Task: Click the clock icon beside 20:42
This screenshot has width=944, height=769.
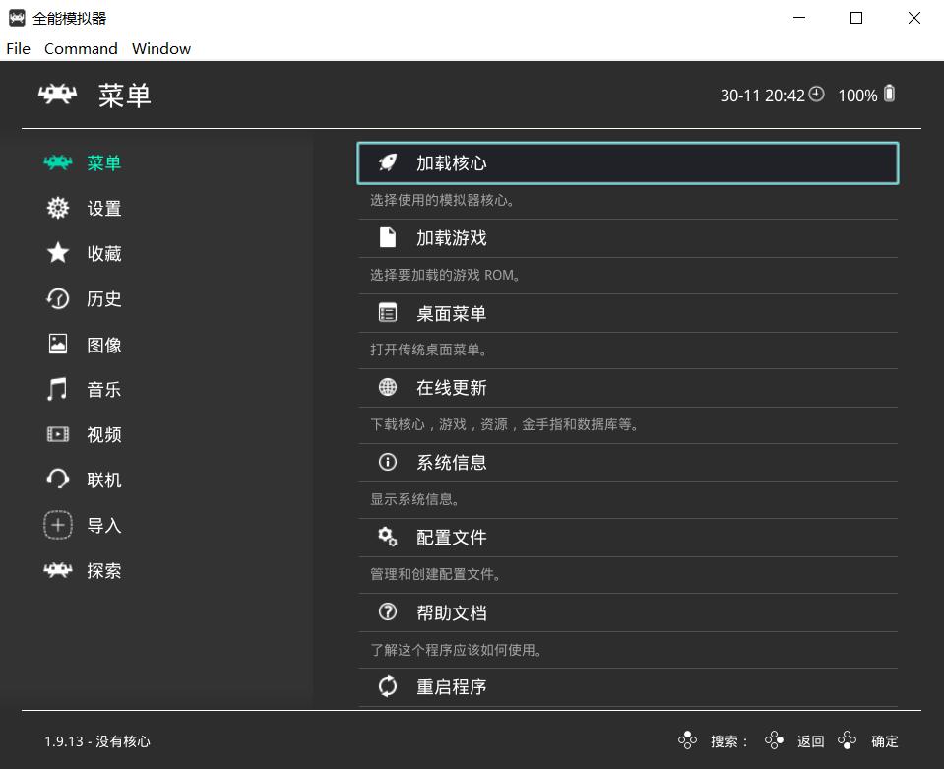Action: coord(817,95)
